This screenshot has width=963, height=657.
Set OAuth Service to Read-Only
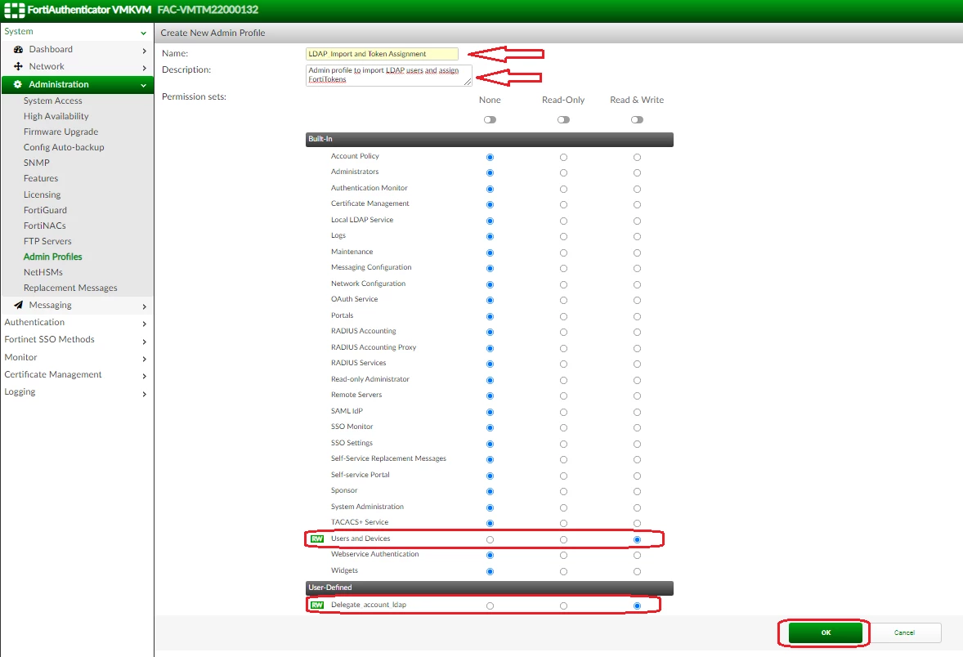point(563,300)
